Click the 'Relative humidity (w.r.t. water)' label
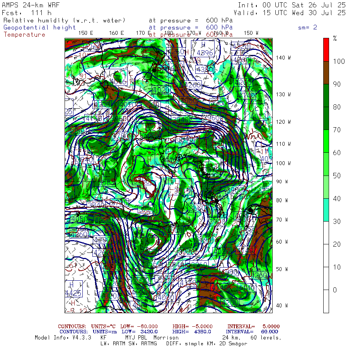The width and height of the screenshot is (348, 348). point(64,20)
